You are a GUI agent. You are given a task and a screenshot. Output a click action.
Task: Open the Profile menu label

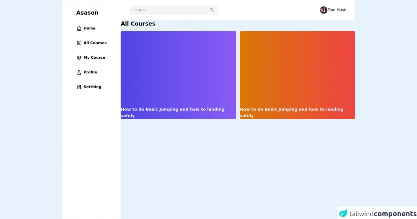(90, 72)
